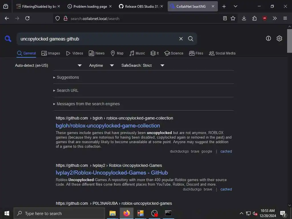Select the Files search category
This screenshot has width=292, height=219.
pos(196,53)
